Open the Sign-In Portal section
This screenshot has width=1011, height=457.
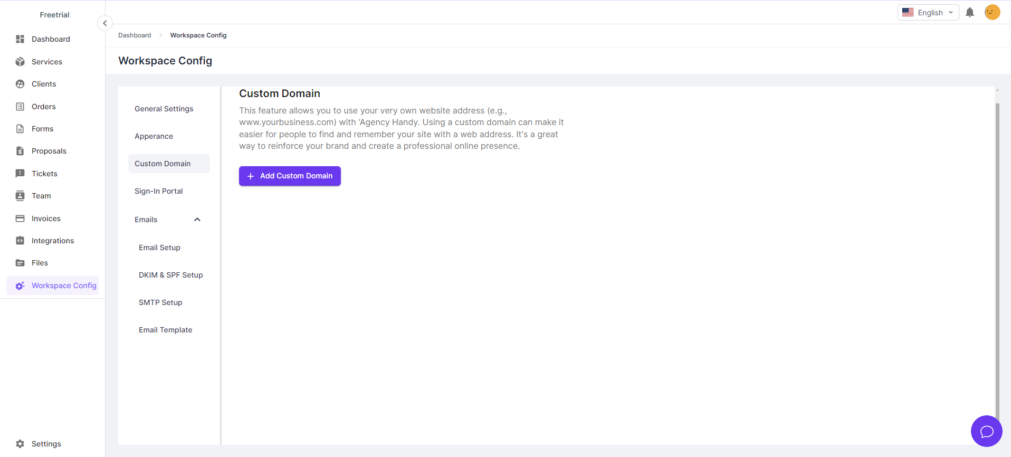click(158, 191)
